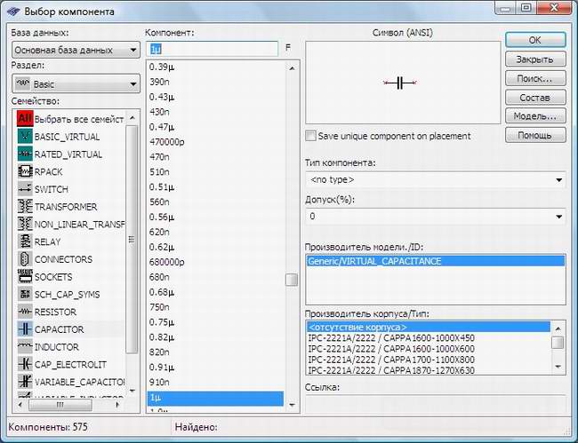The width and height of the screenshot is (578, 443).
Task: Enable Save unique component on placement
Action: [310, 136]
